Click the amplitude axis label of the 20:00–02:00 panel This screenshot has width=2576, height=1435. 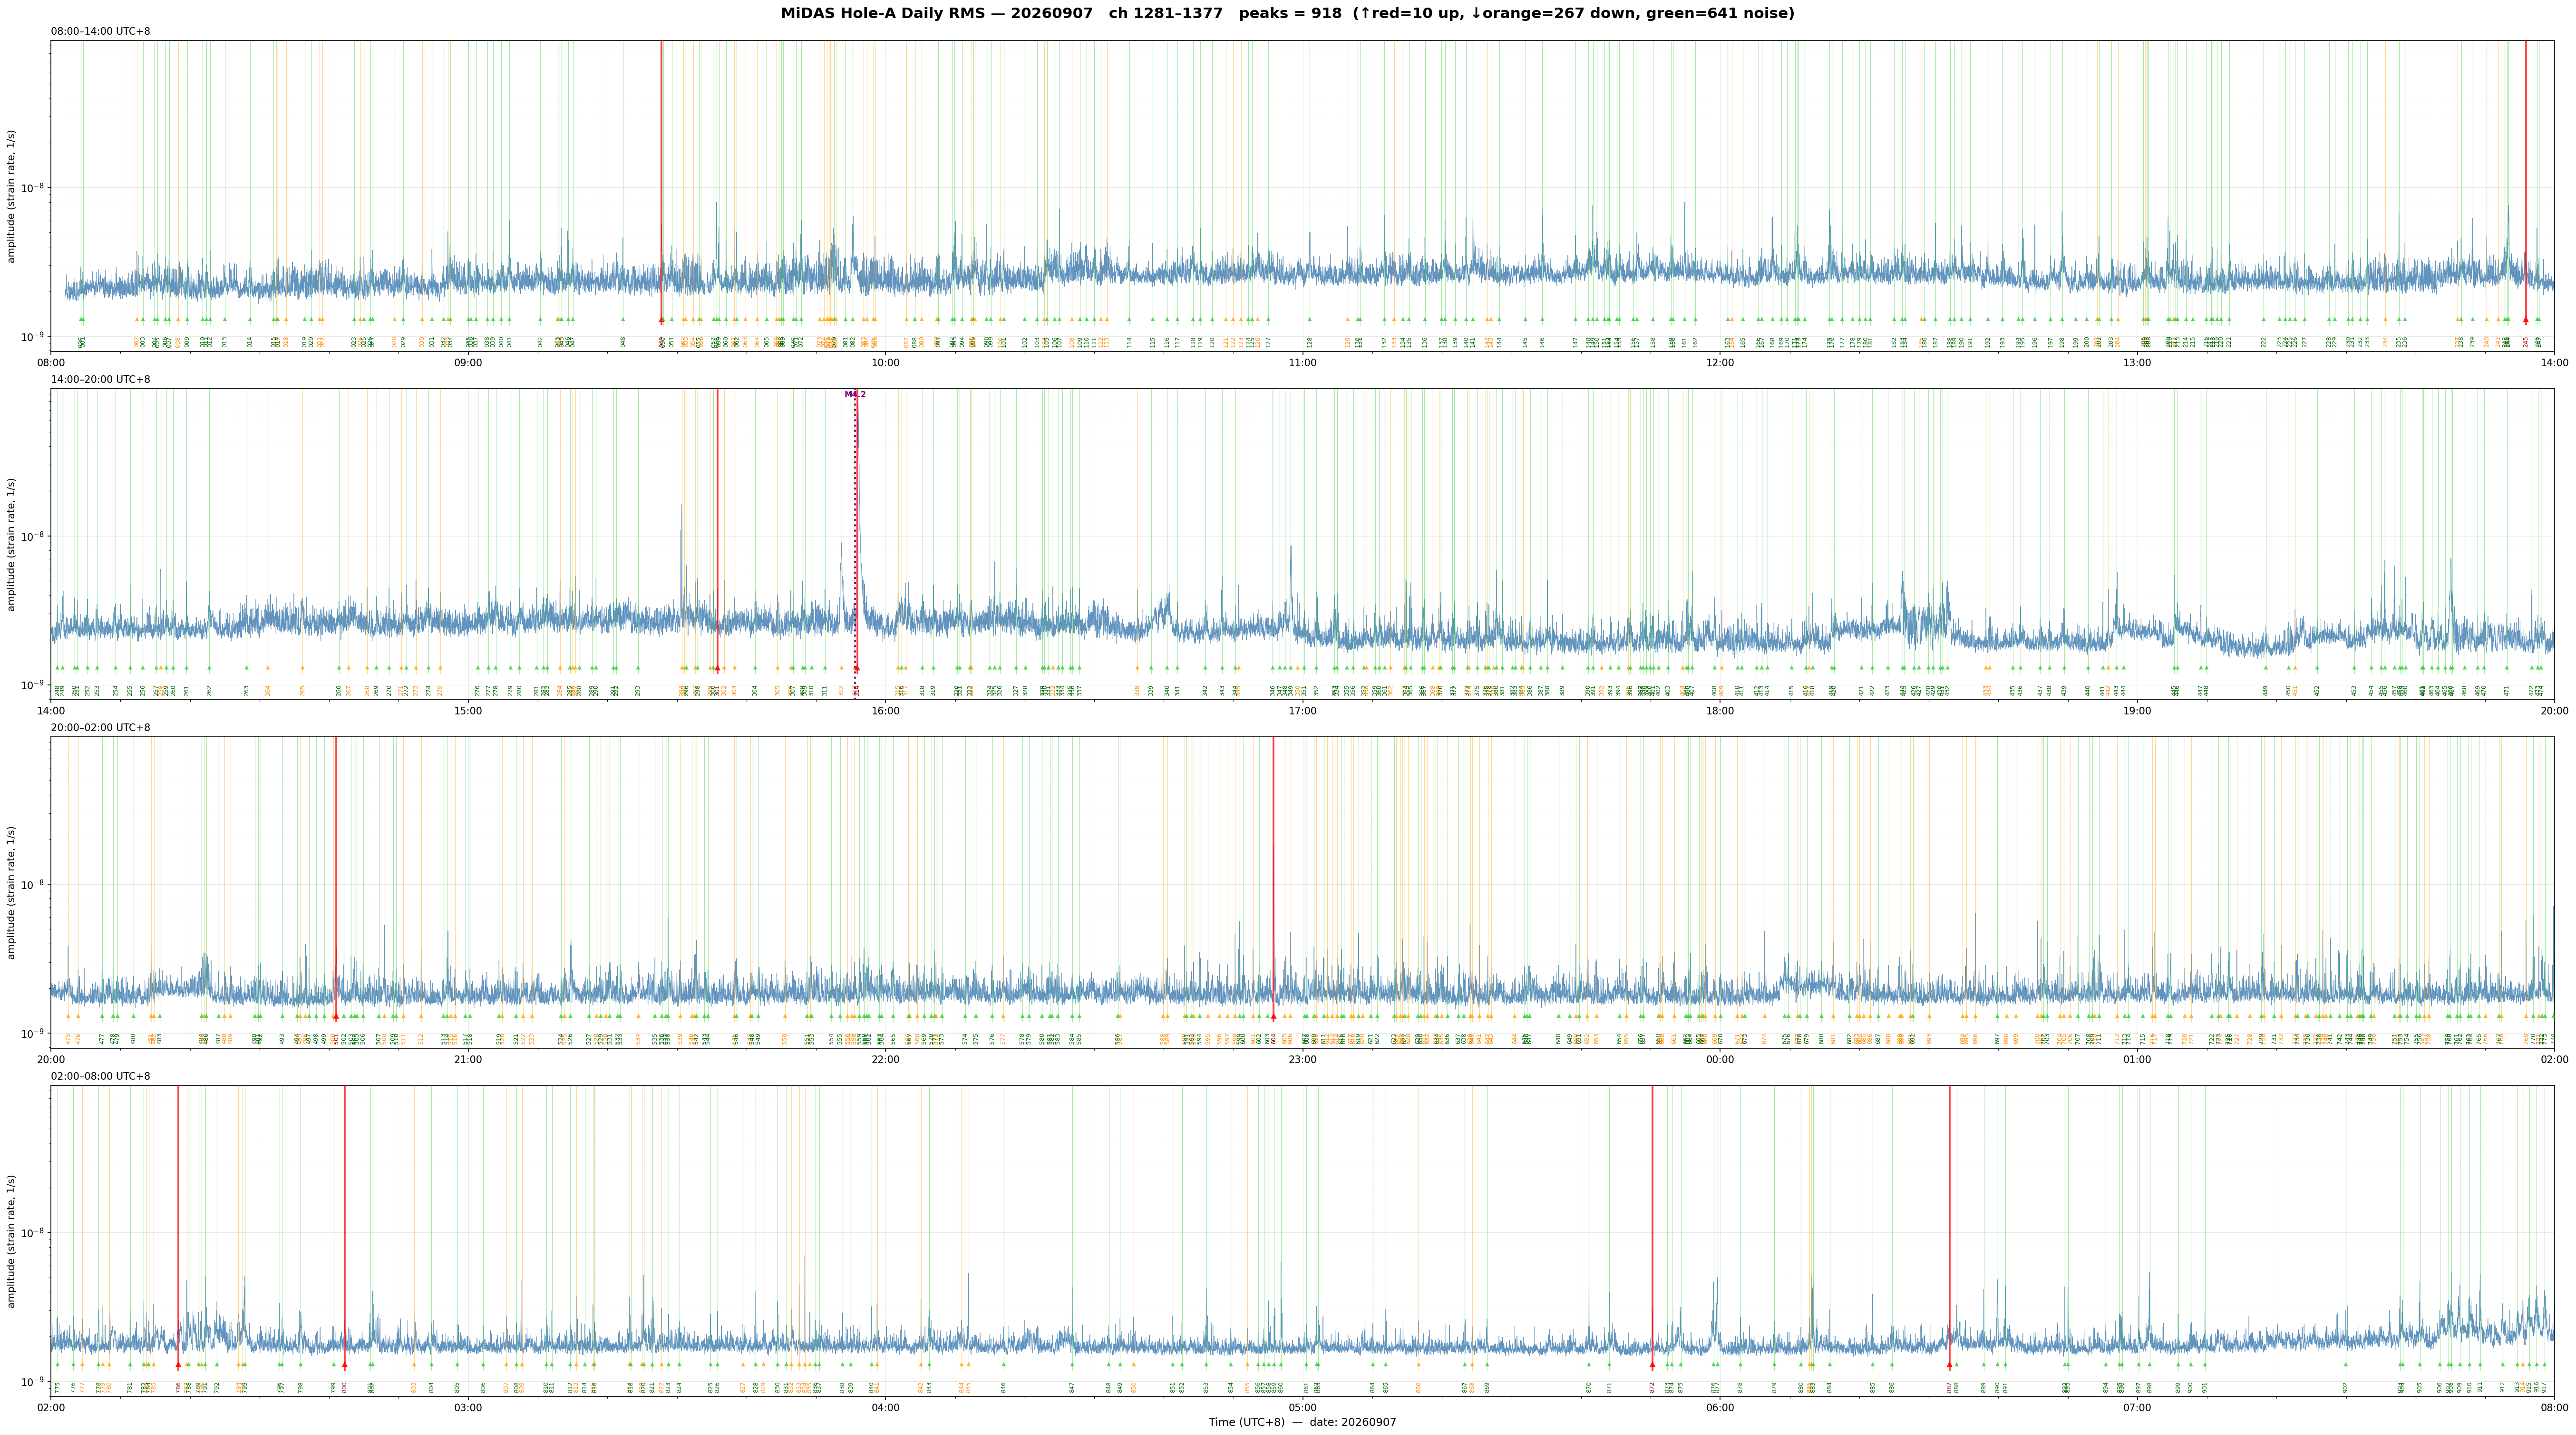coord(12,892)
